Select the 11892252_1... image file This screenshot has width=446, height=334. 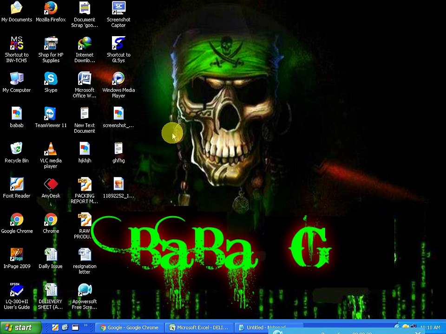[x=118, y=188]
